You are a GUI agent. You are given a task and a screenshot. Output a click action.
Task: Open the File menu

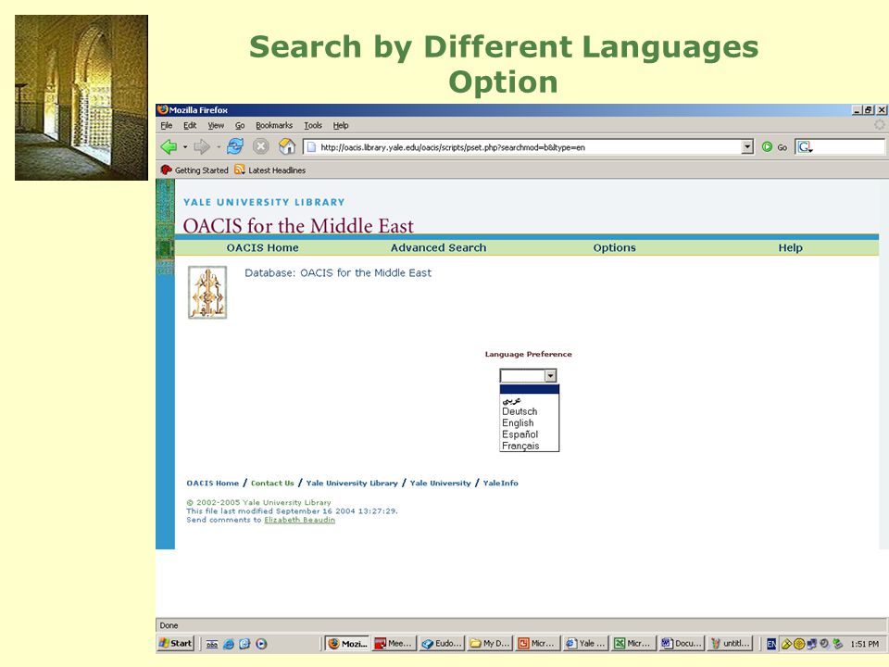(166, 125)
